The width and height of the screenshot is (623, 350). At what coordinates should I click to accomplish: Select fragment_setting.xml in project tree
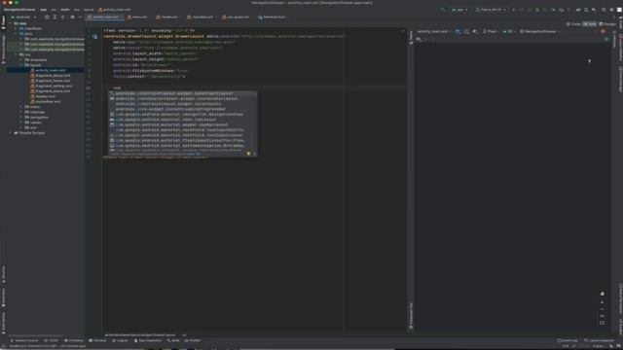52,86
